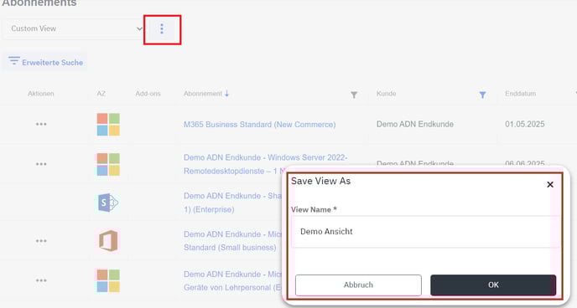Viewport: 577px width, 308px height.
Task: Open actions menu for Office Standard row
Action: 41,241
